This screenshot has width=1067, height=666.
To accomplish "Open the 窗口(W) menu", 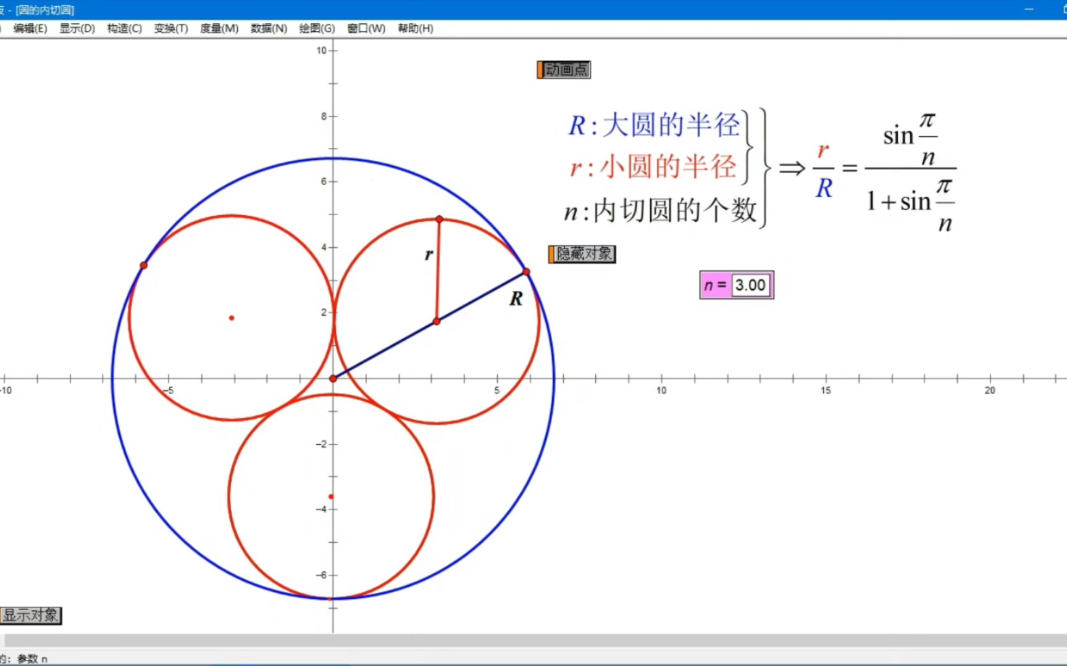I will click(x=366, y=28).
